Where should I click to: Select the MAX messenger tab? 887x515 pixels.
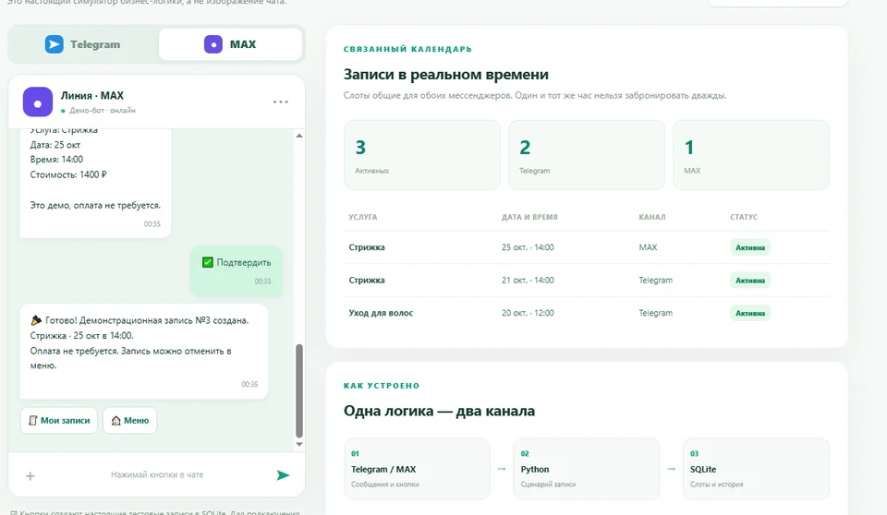[230, 44]
